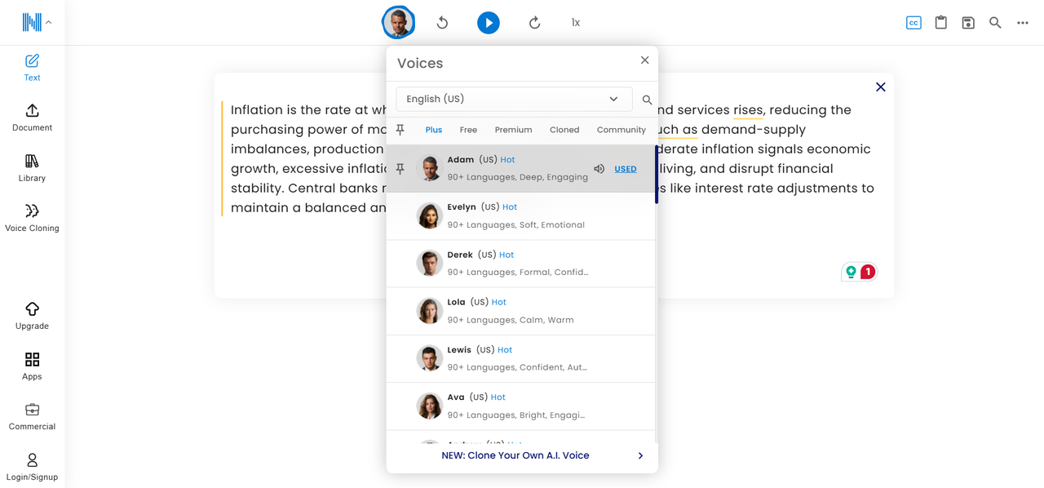
Task: Select the Community voices tab
Action: [621, 129]
